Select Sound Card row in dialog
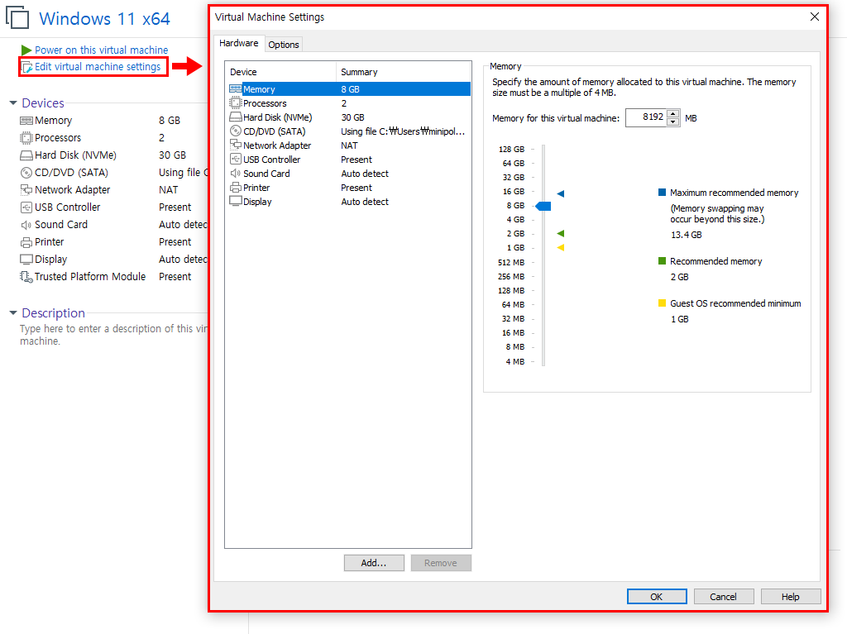 point(349,174)
